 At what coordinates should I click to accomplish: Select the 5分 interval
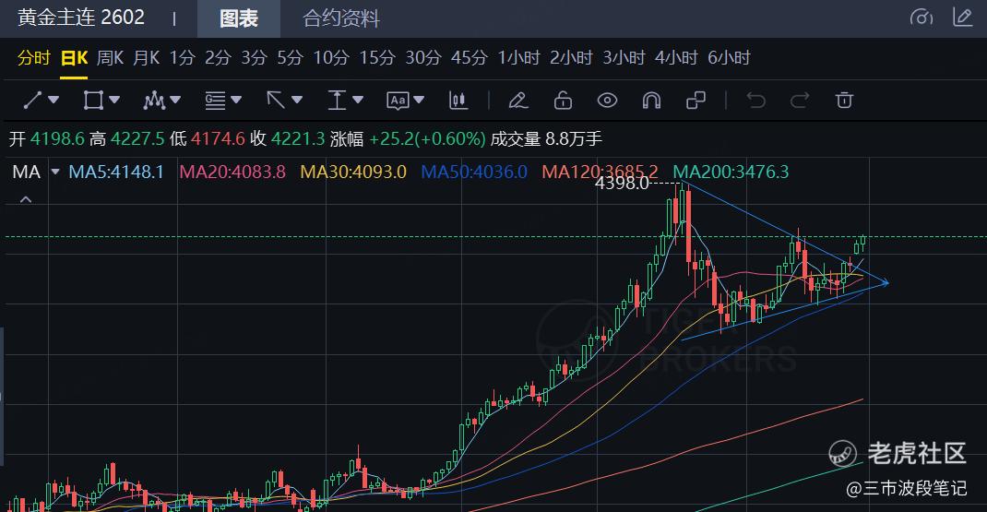(291, 58)
